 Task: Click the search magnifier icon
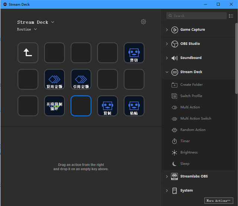tap(170, 16)
